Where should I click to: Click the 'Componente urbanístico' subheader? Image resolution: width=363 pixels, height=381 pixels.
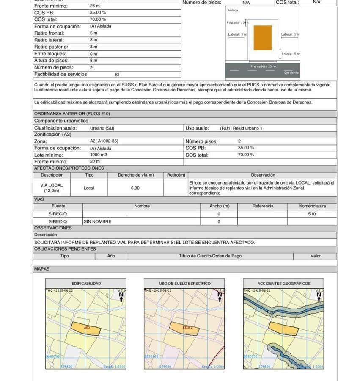[x=185, y=121]
